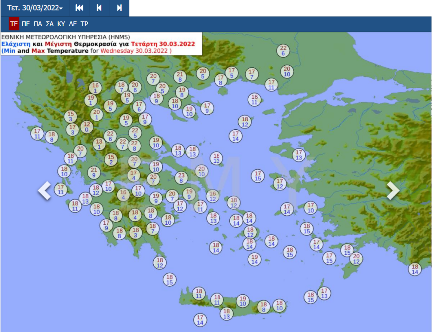The height and width of the screenshot is (332, 439).
Task: Select the station marker reading 16 and 4
Action: coord(123,195)
